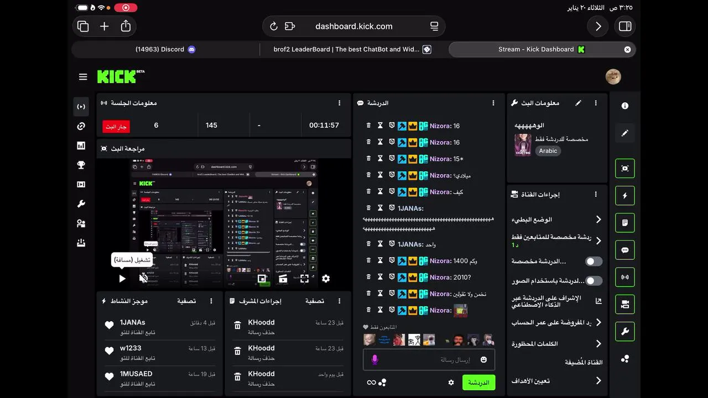Click تصفية filter in moderator actions panel
708x398 pixels.
coord(315,301)
